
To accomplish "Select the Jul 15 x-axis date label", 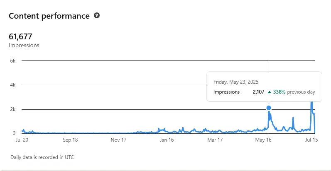I will point(311,140).
